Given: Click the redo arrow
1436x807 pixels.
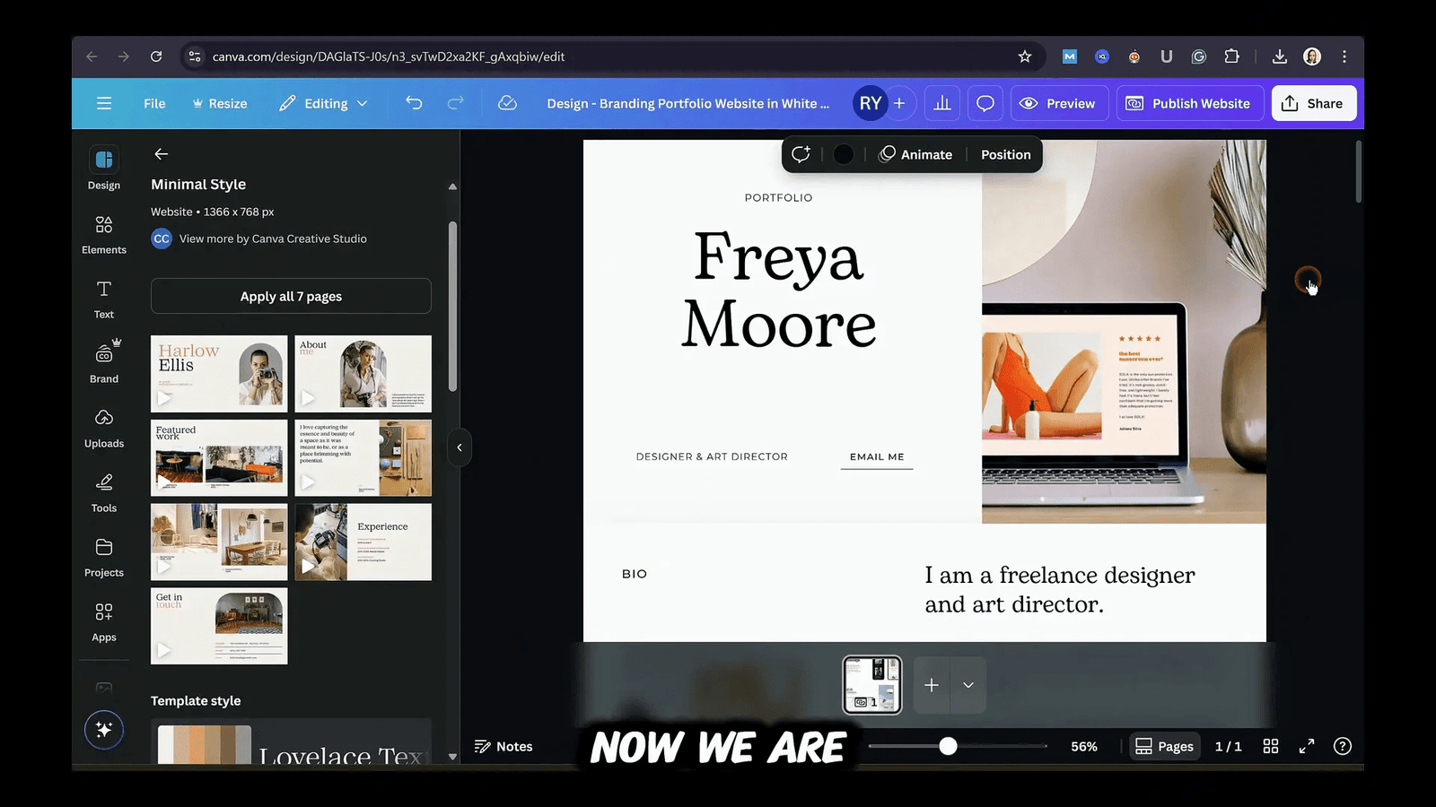Looking at the screenshot, I should point(456,103).
